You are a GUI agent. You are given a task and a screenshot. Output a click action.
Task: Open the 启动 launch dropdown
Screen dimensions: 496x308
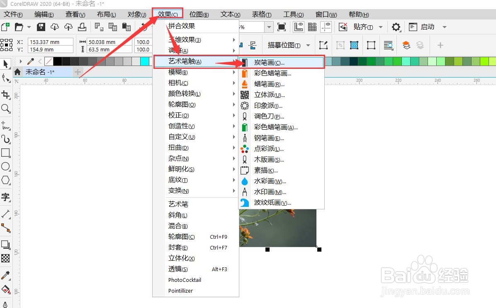click(x=444, y=27)
